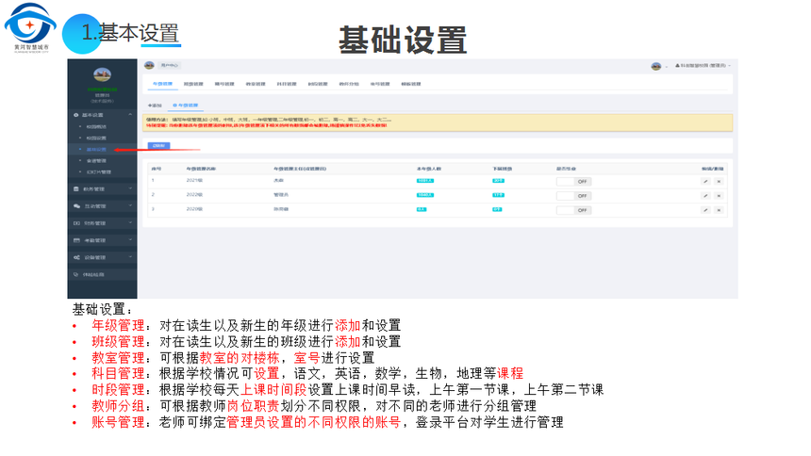Click the blue refresh button above table
Image resolution: width=811 pixels, height=456 pixels.
[x=158, y=146]
